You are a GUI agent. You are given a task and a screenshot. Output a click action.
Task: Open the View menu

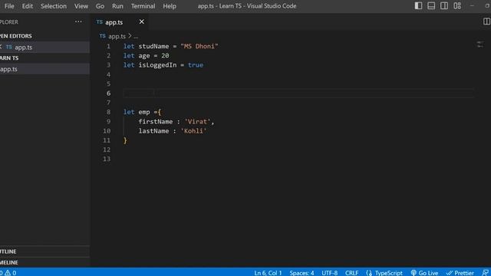(81, 6)
